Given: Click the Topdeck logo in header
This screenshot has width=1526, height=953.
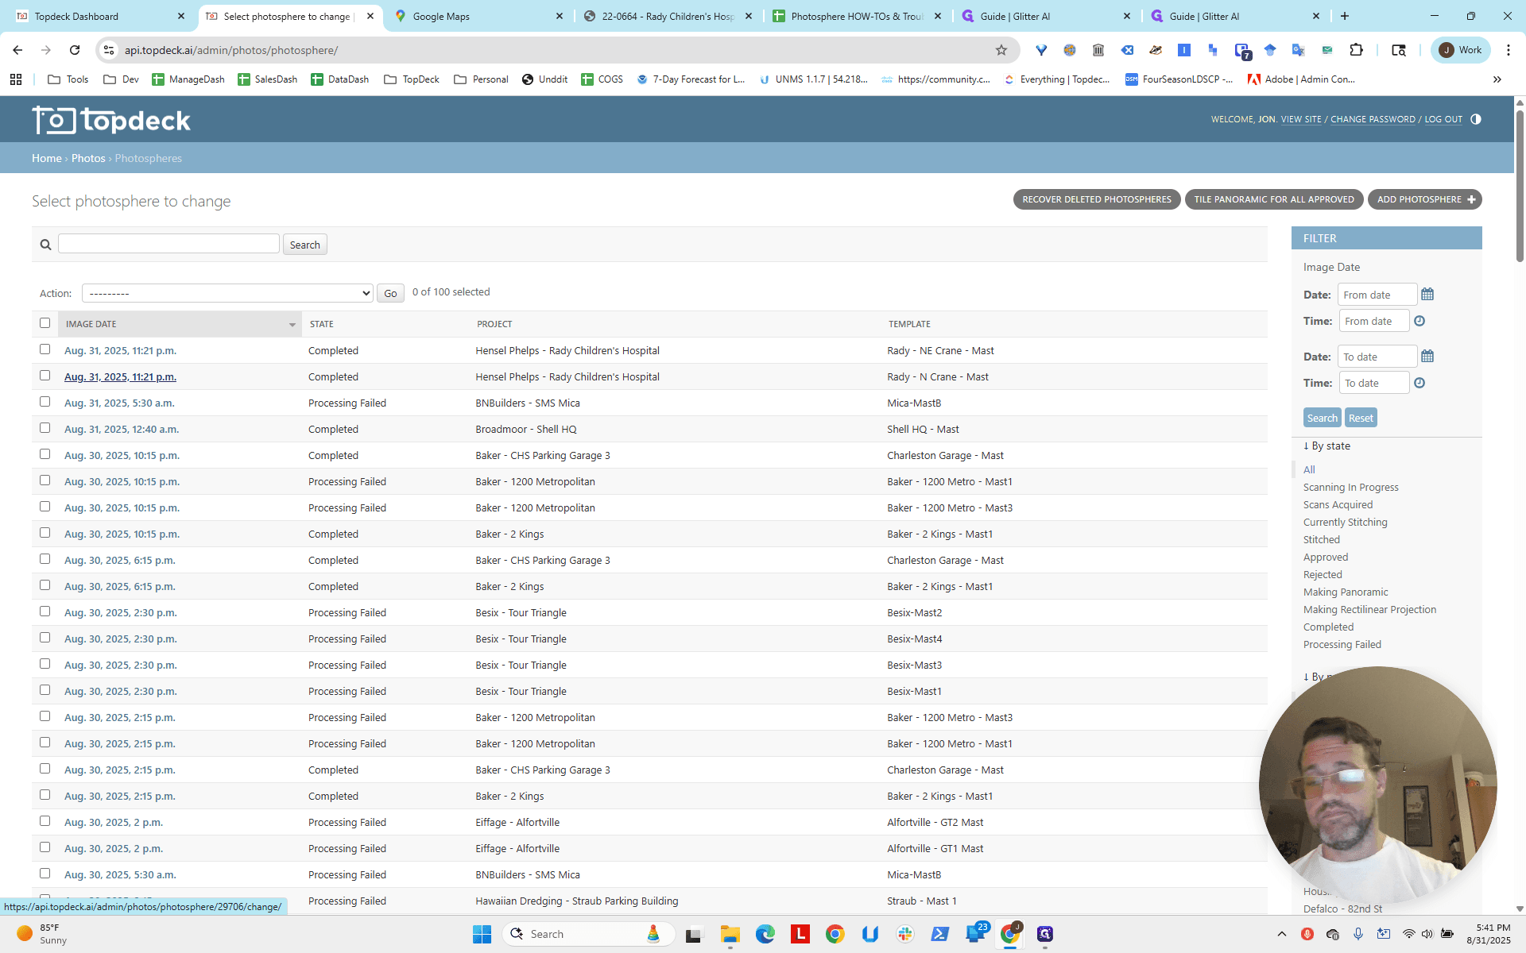Looking at the screenshot, I should coord(111,120).
